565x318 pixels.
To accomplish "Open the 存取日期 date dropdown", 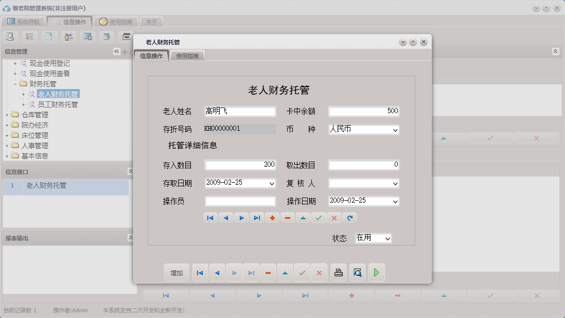I will click(272, 183).
